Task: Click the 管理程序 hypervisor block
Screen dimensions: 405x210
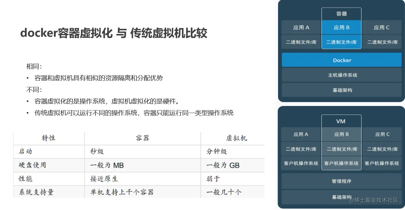Action: point(341,181)
